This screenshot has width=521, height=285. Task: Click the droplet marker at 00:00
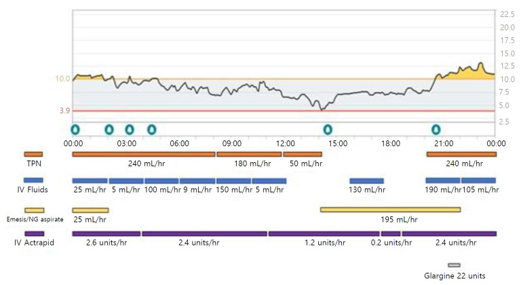(x=75, y=128)
